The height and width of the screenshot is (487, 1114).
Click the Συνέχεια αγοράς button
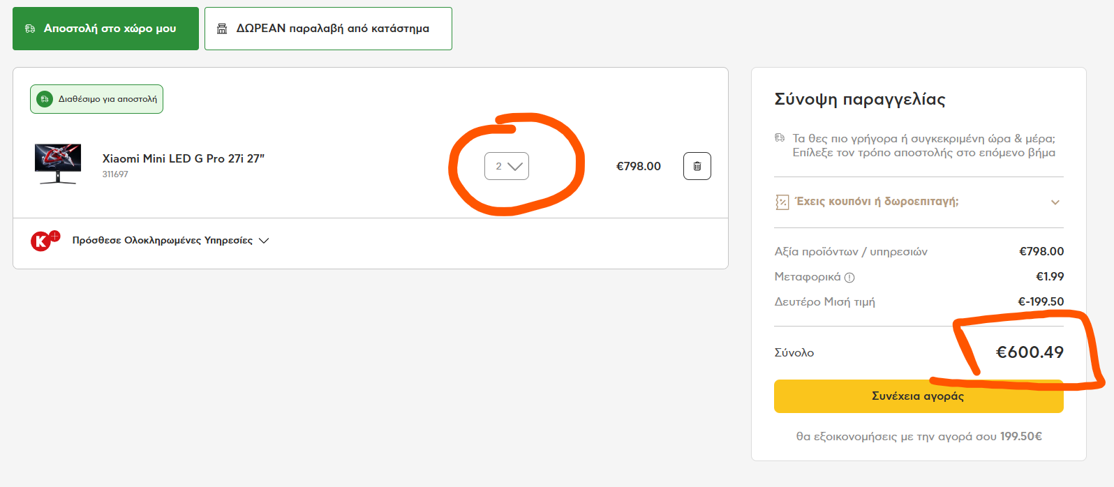point(919,396)
